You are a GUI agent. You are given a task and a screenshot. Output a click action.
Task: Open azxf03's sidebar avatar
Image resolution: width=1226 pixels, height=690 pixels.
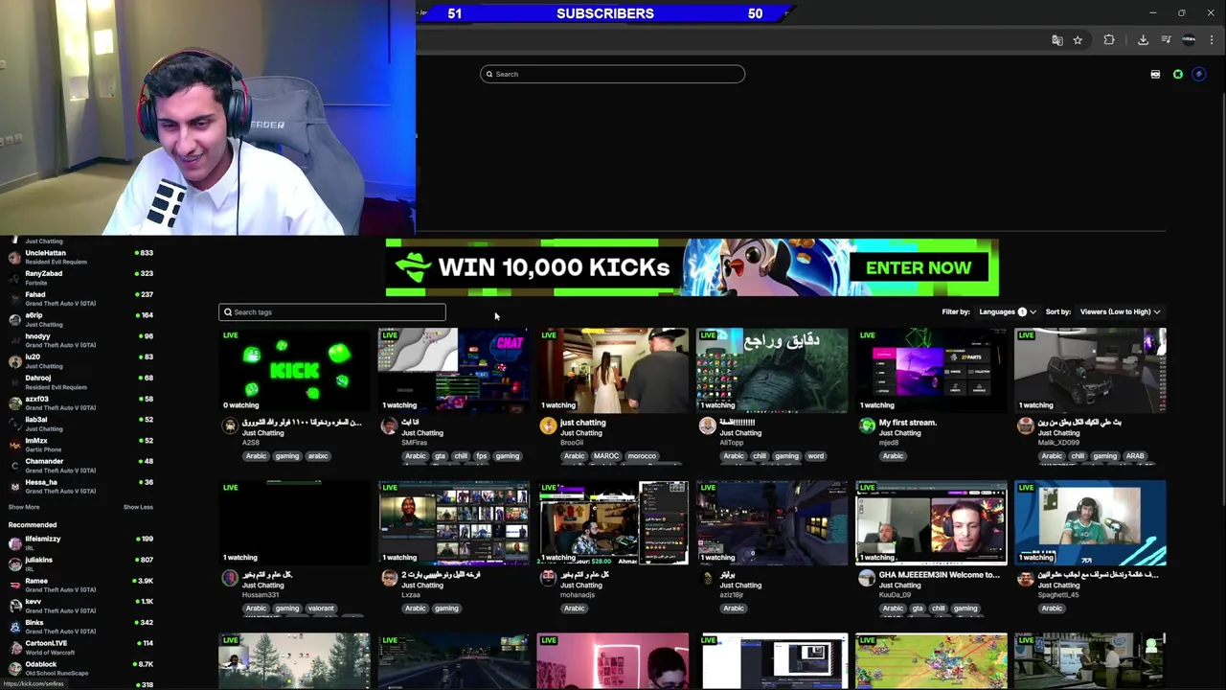(x=14, y=402)
